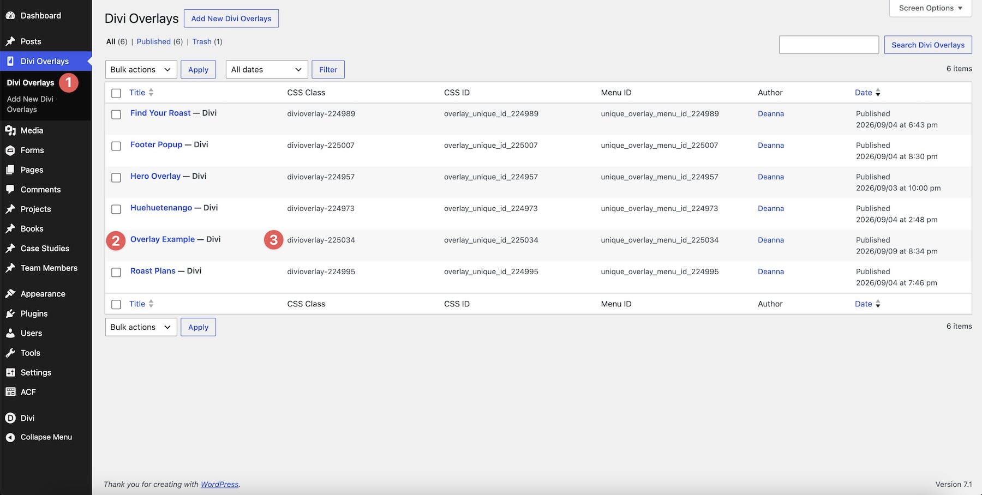982x495 pixels.
Task: Show All overlays filter
Action: [x=111, y=41]
